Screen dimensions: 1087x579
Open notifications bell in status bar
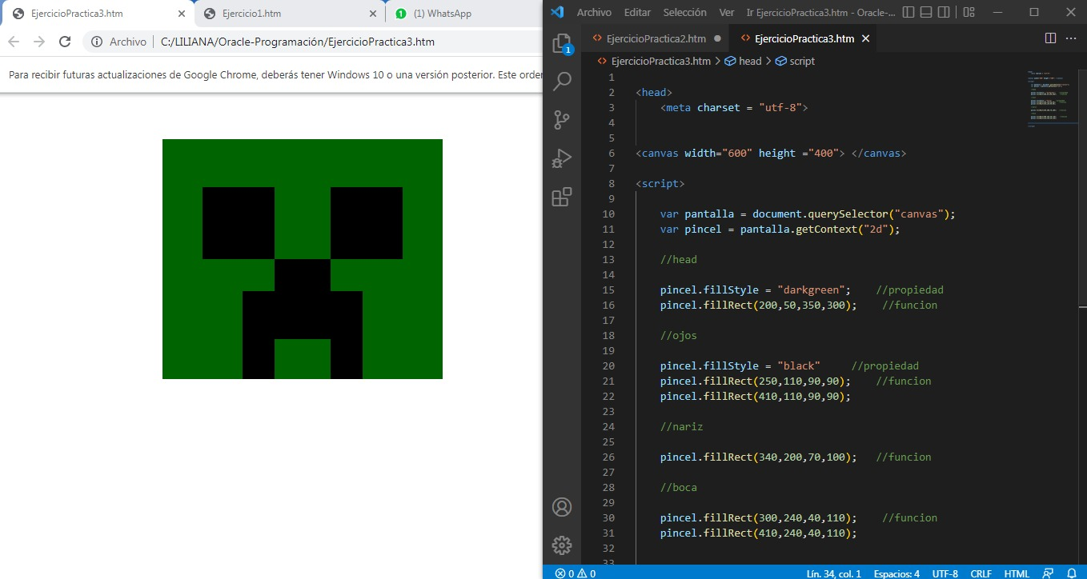[1072, 573]
